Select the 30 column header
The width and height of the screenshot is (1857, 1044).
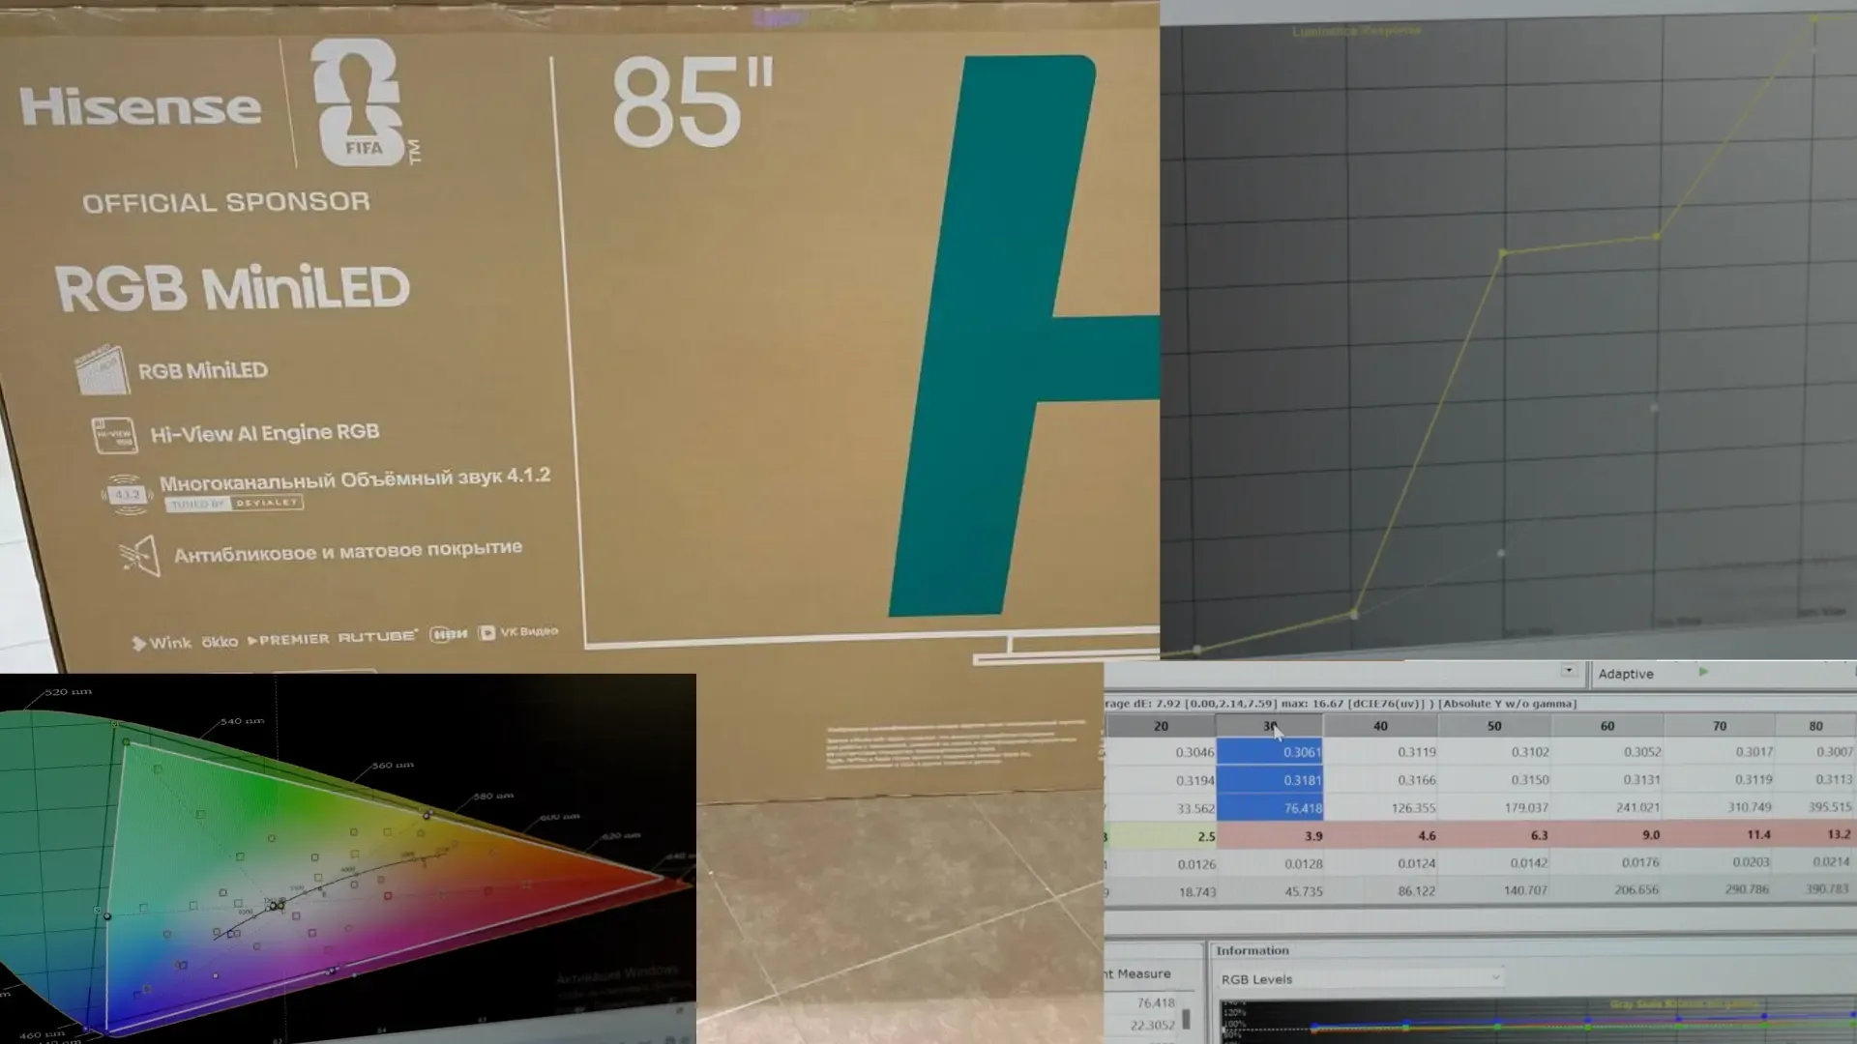(x=1269, y=726)
